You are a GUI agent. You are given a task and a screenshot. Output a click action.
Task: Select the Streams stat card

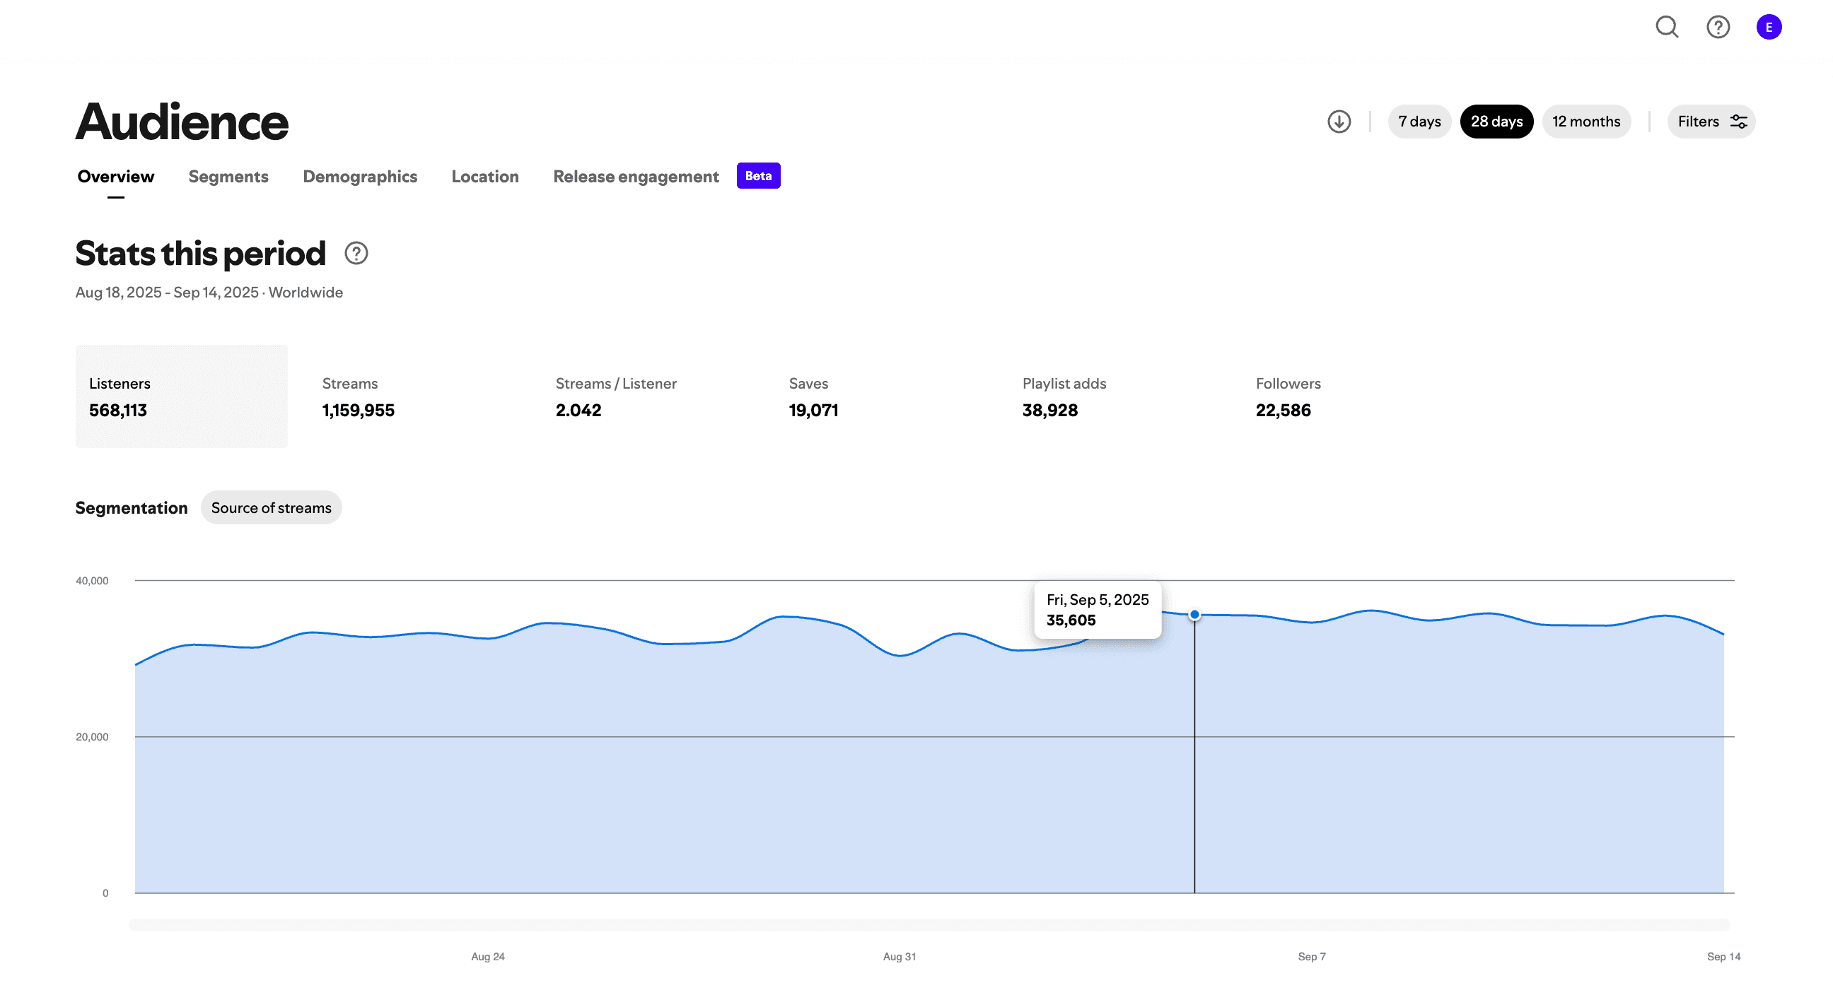[415, 397]
